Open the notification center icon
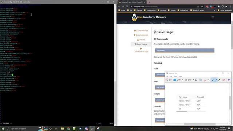 pos(229,128)
